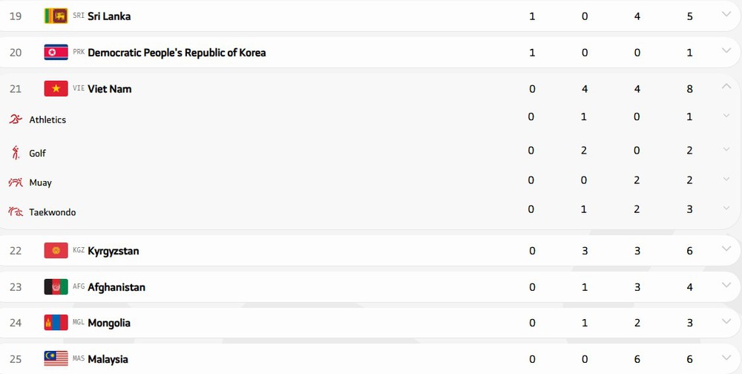Click the Golf sport pictogram
The height and width of the screenshot is (374, 742).
coord(16,153)
